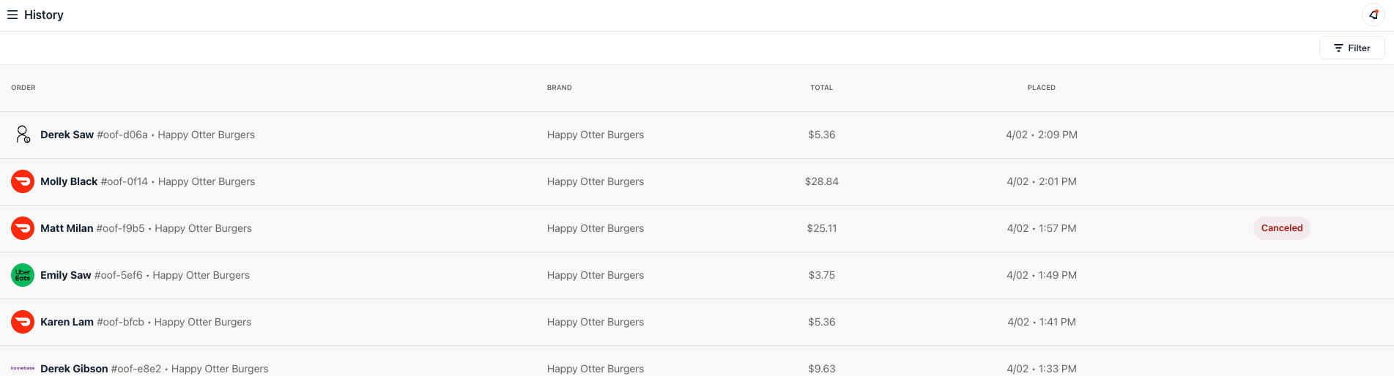Open Derek Saw order #oof-d06a

tap(147, 135)
